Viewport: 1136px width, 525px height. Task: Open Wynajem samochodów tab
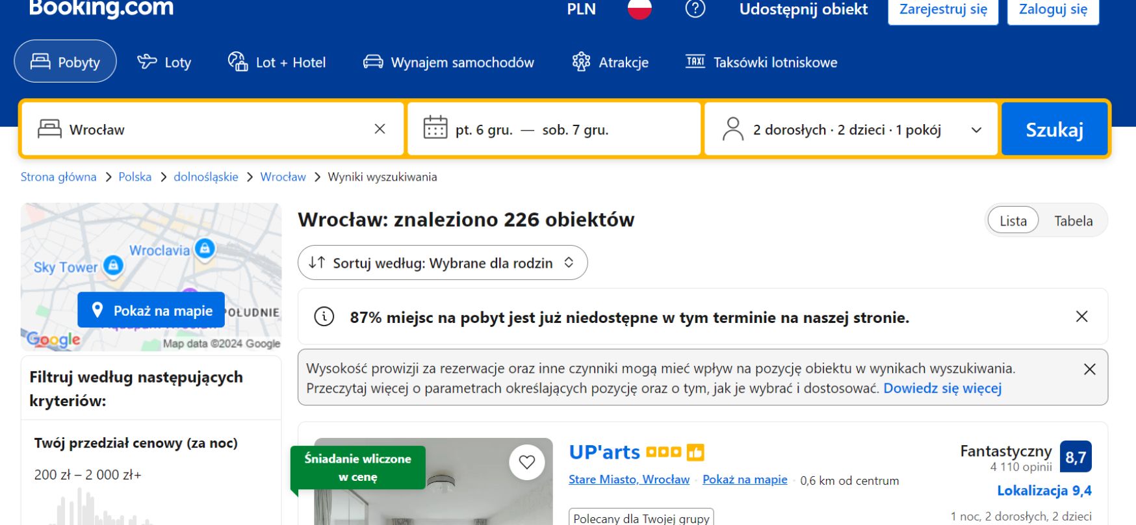tap(448, 62)
